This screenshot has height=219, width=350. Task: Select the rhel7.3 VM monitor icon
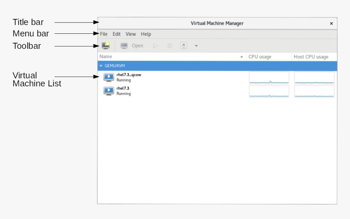click(109, 91)
